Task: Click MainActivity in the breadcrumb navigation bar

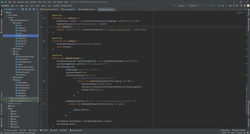Action: pos(66,6)
